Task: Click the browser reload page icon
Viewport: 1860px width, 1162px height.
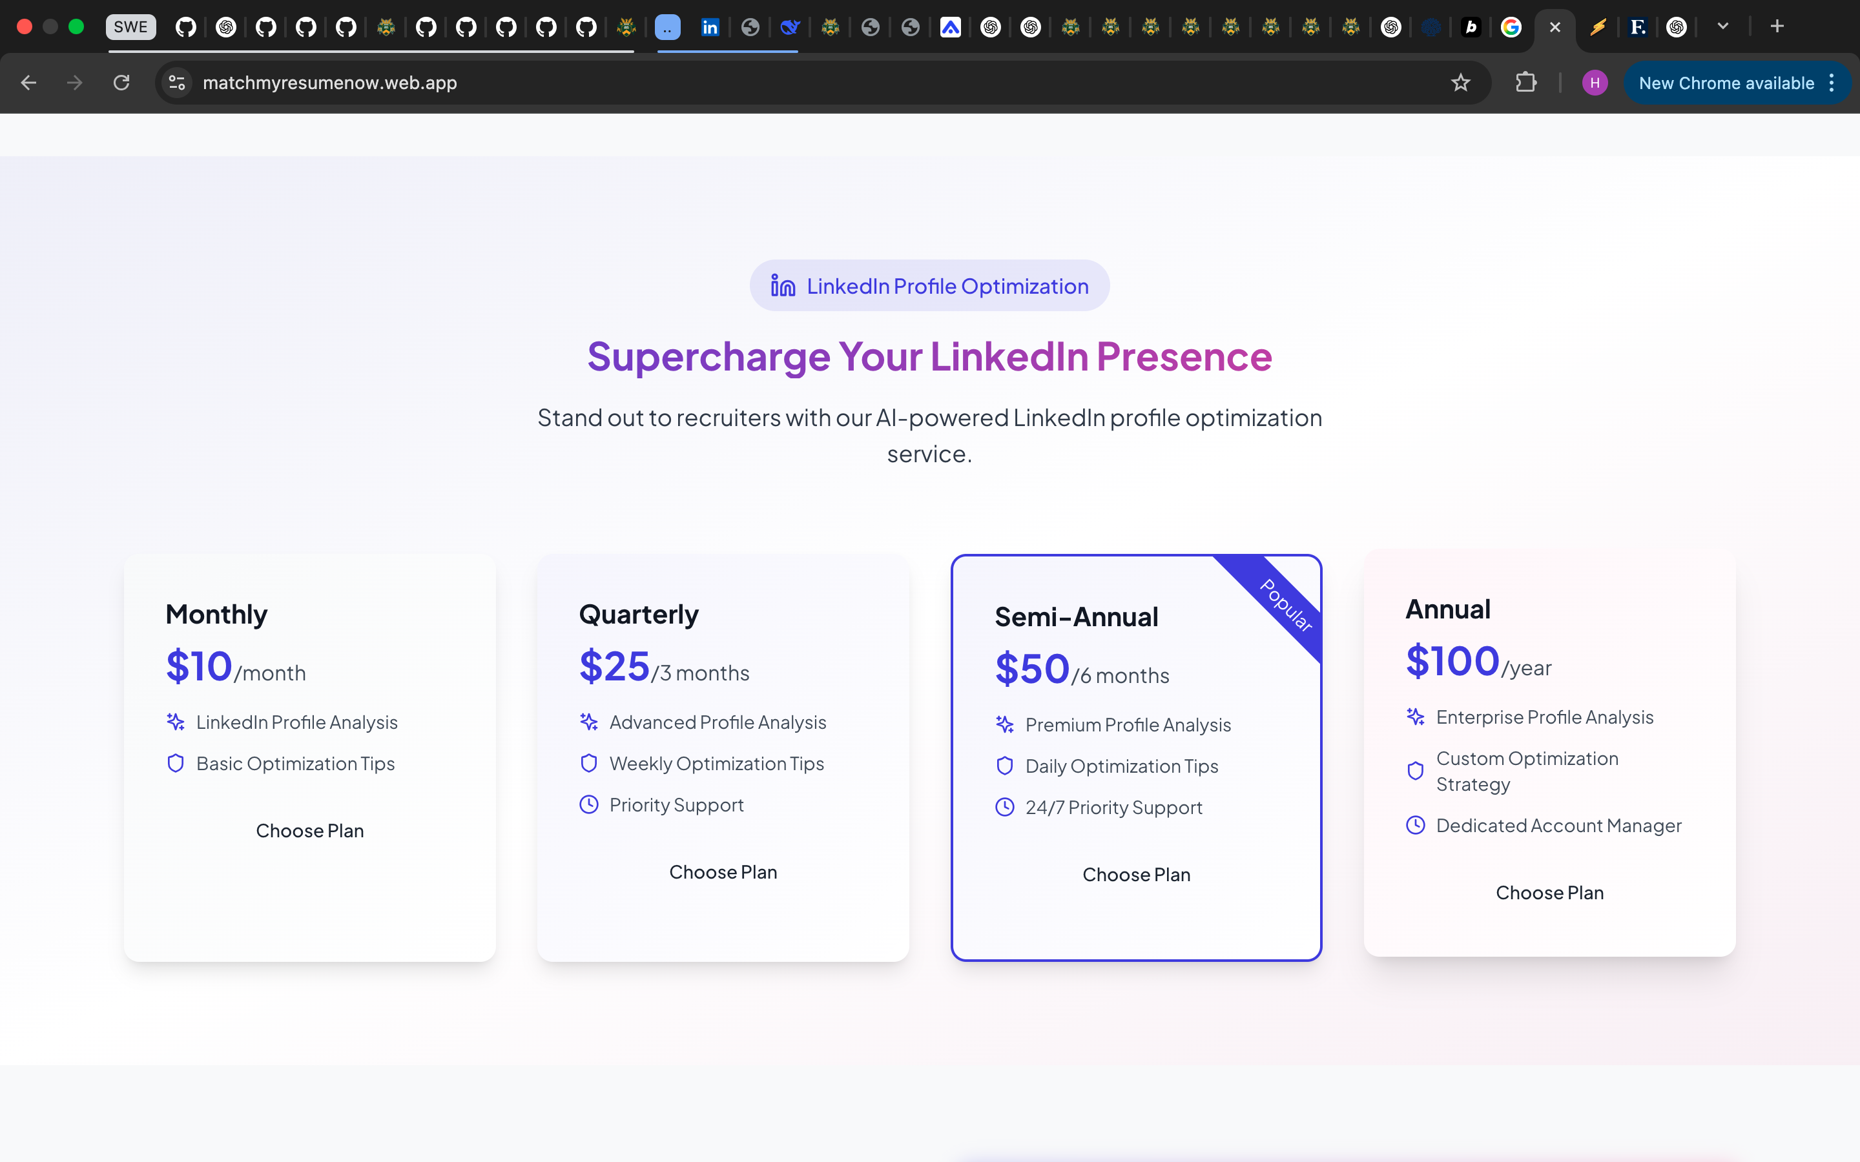Action: pos(121,82)
